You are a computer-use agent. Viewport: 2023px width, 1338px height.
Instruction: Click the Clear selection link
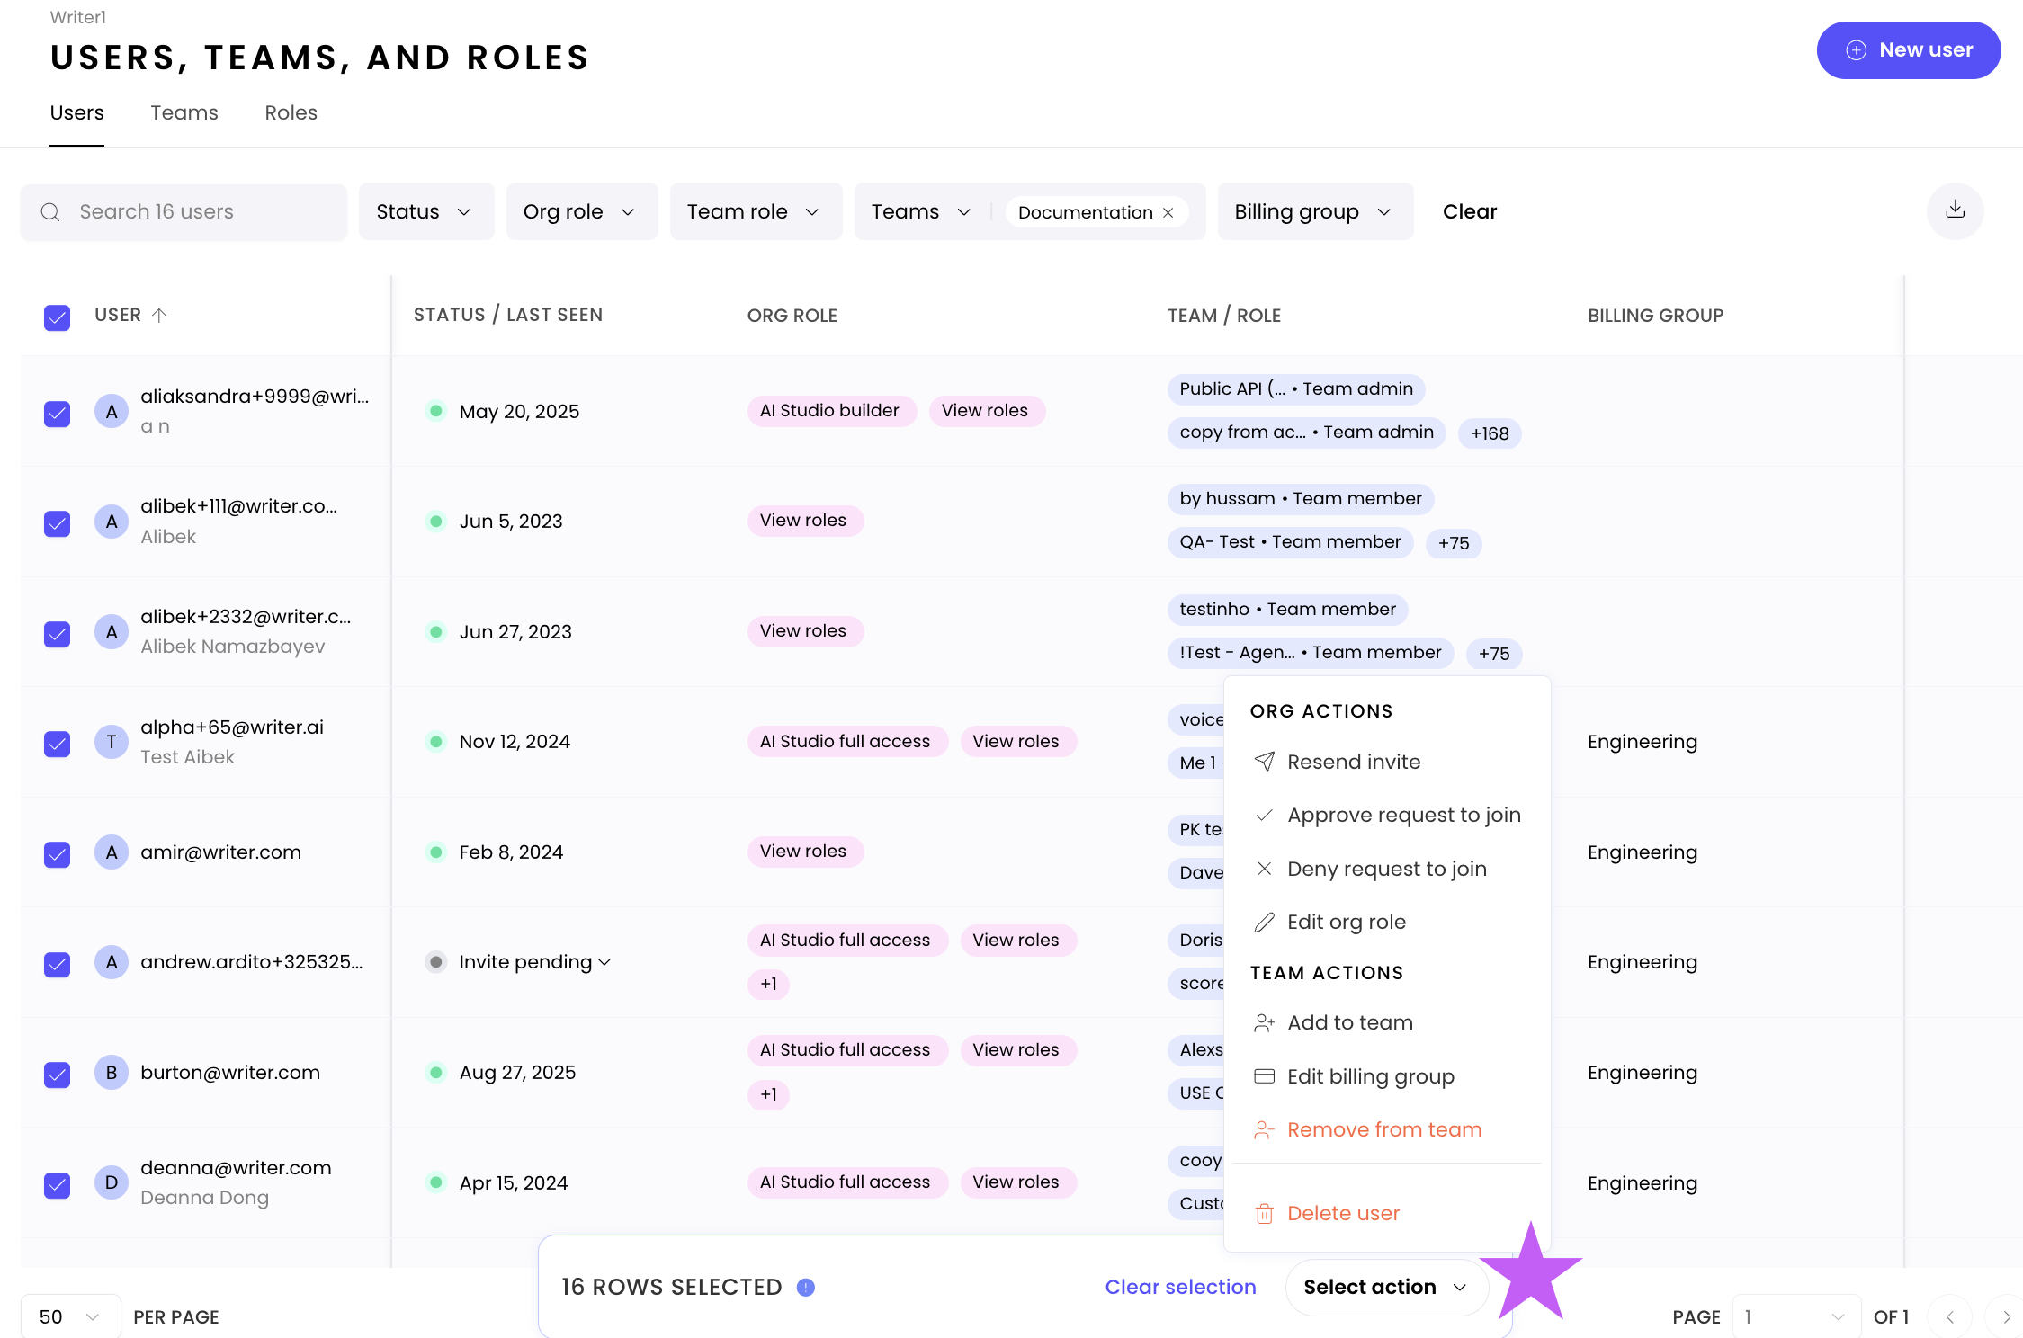1180,1287
